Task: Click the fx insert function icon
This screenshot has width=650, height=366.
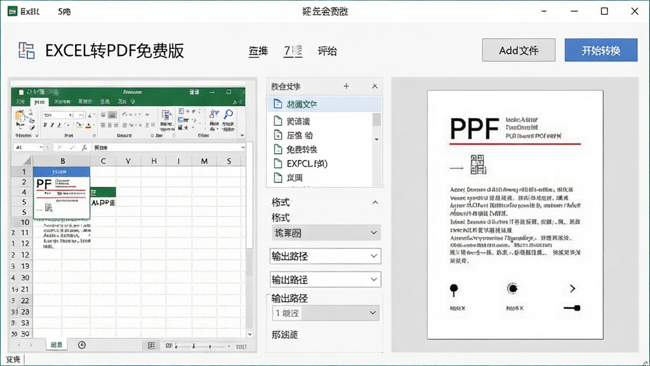Action: point(84,147)
